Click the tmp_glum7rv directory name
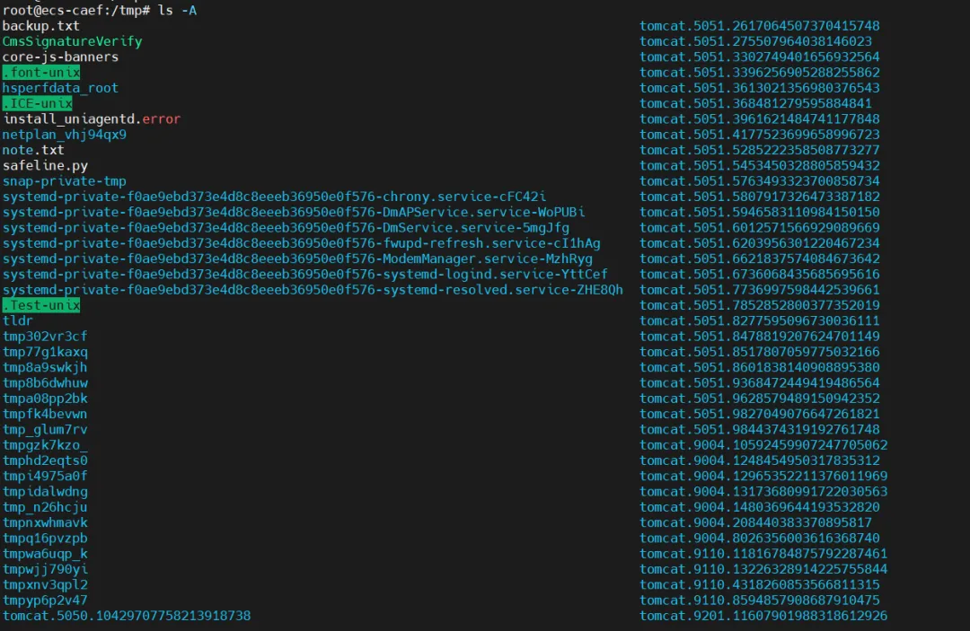This screenshot has height=631, width=970. [x=45, y=429]
